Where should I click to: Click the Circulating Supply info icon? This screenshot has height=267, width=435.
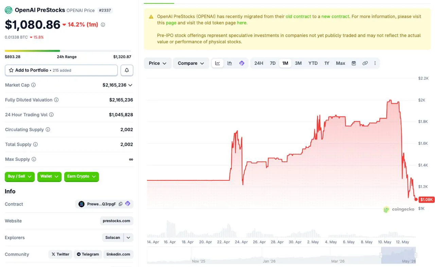click(48, 129)
